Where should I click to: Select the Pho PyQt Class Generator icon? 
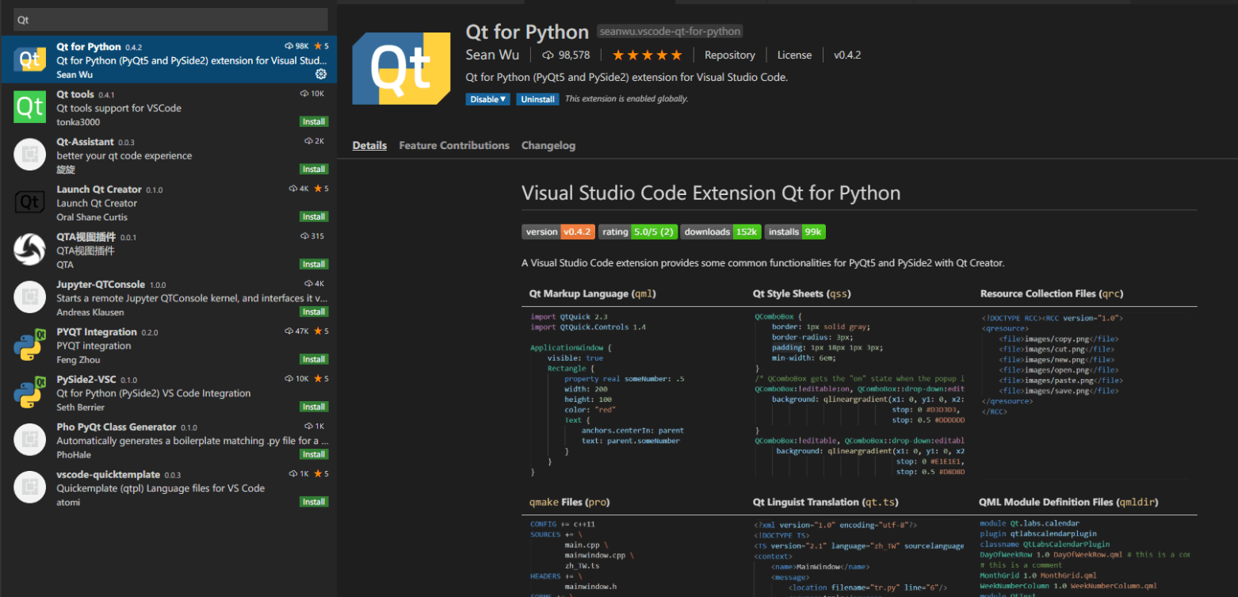29,440
